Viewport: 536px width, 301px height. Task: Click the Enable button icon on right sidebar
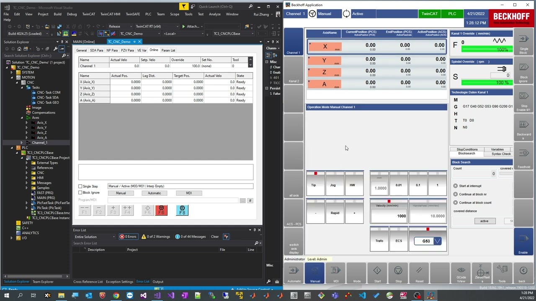point(523,241)
